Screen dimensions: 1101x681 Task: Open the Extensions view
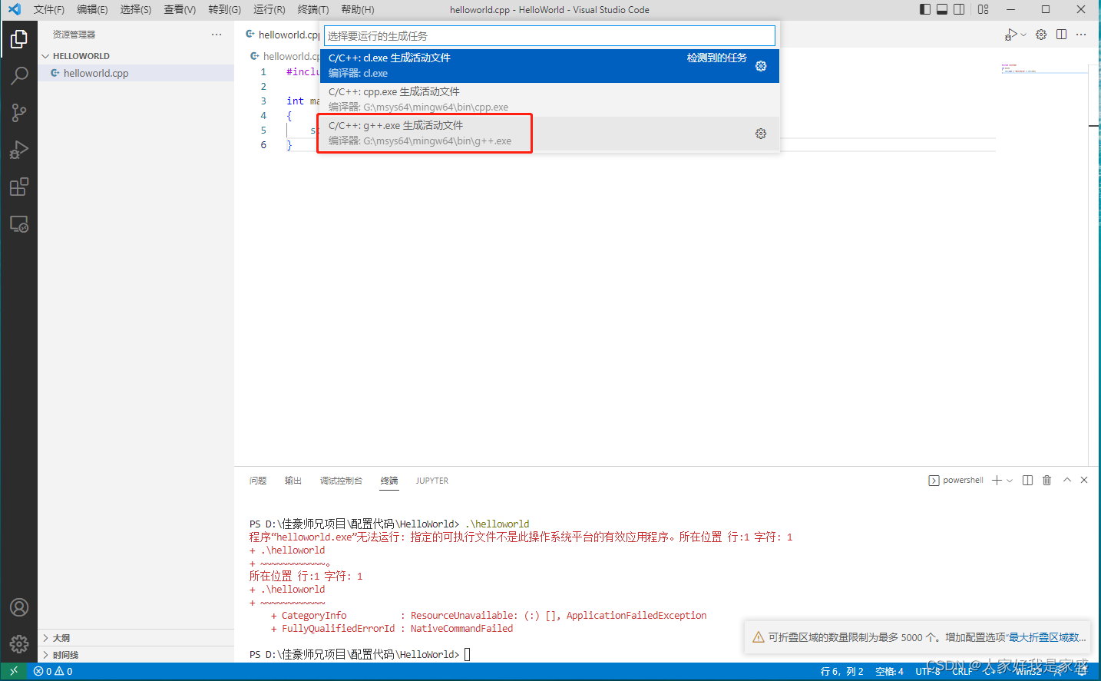[x=19, y=187]
